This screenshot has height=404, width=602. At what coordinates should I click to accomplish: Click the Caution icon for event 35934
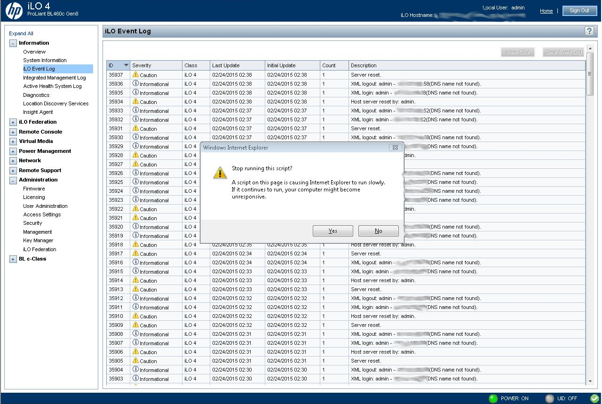(x=135, y=102)
